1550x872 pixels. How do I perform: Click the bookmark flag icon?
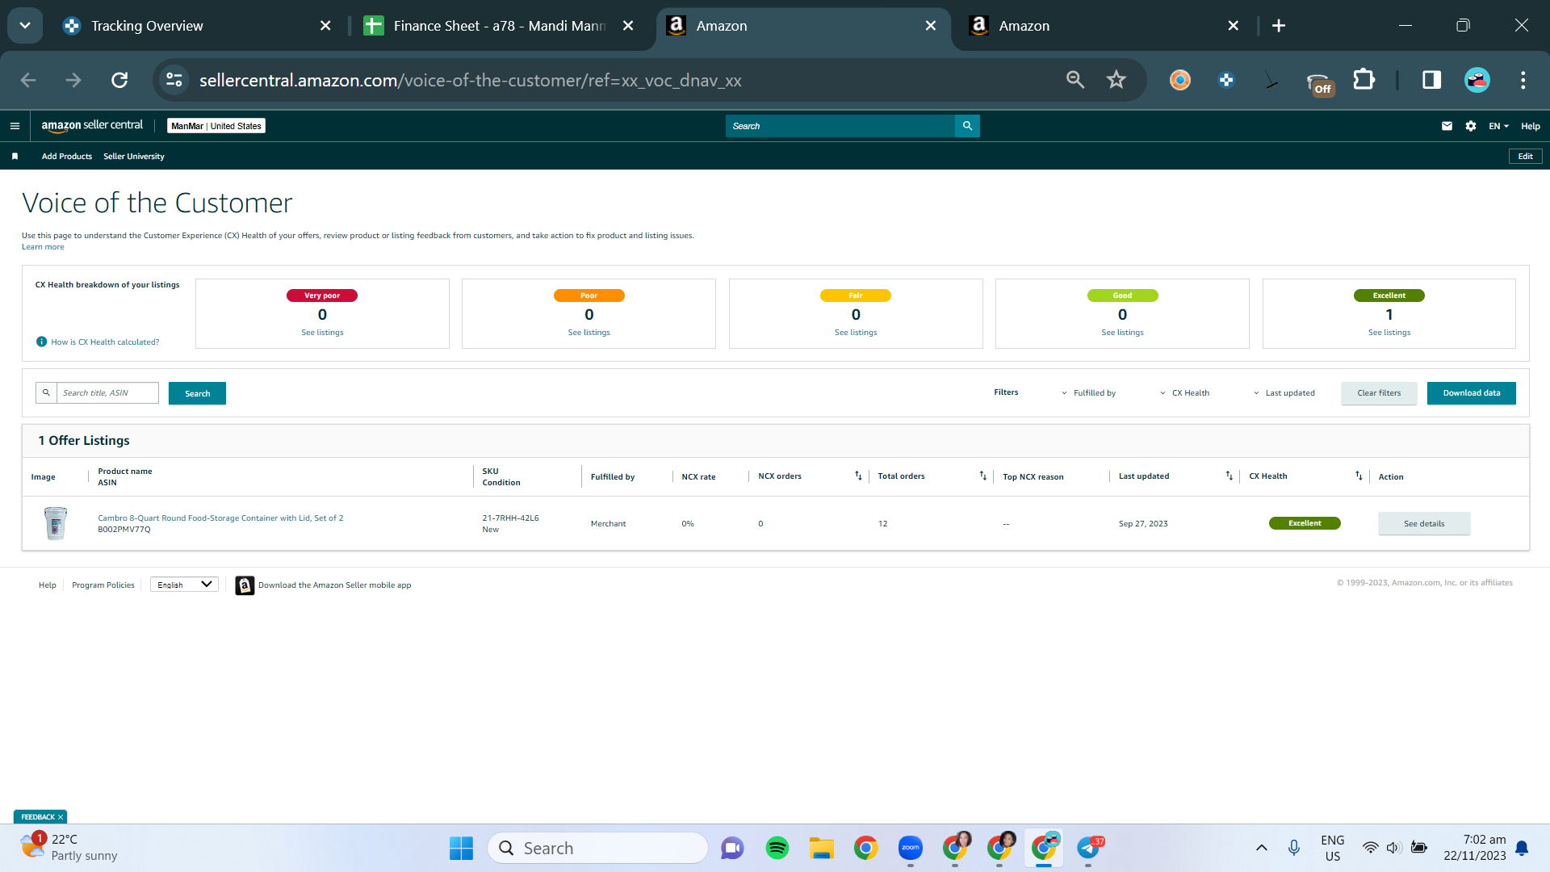15,157
